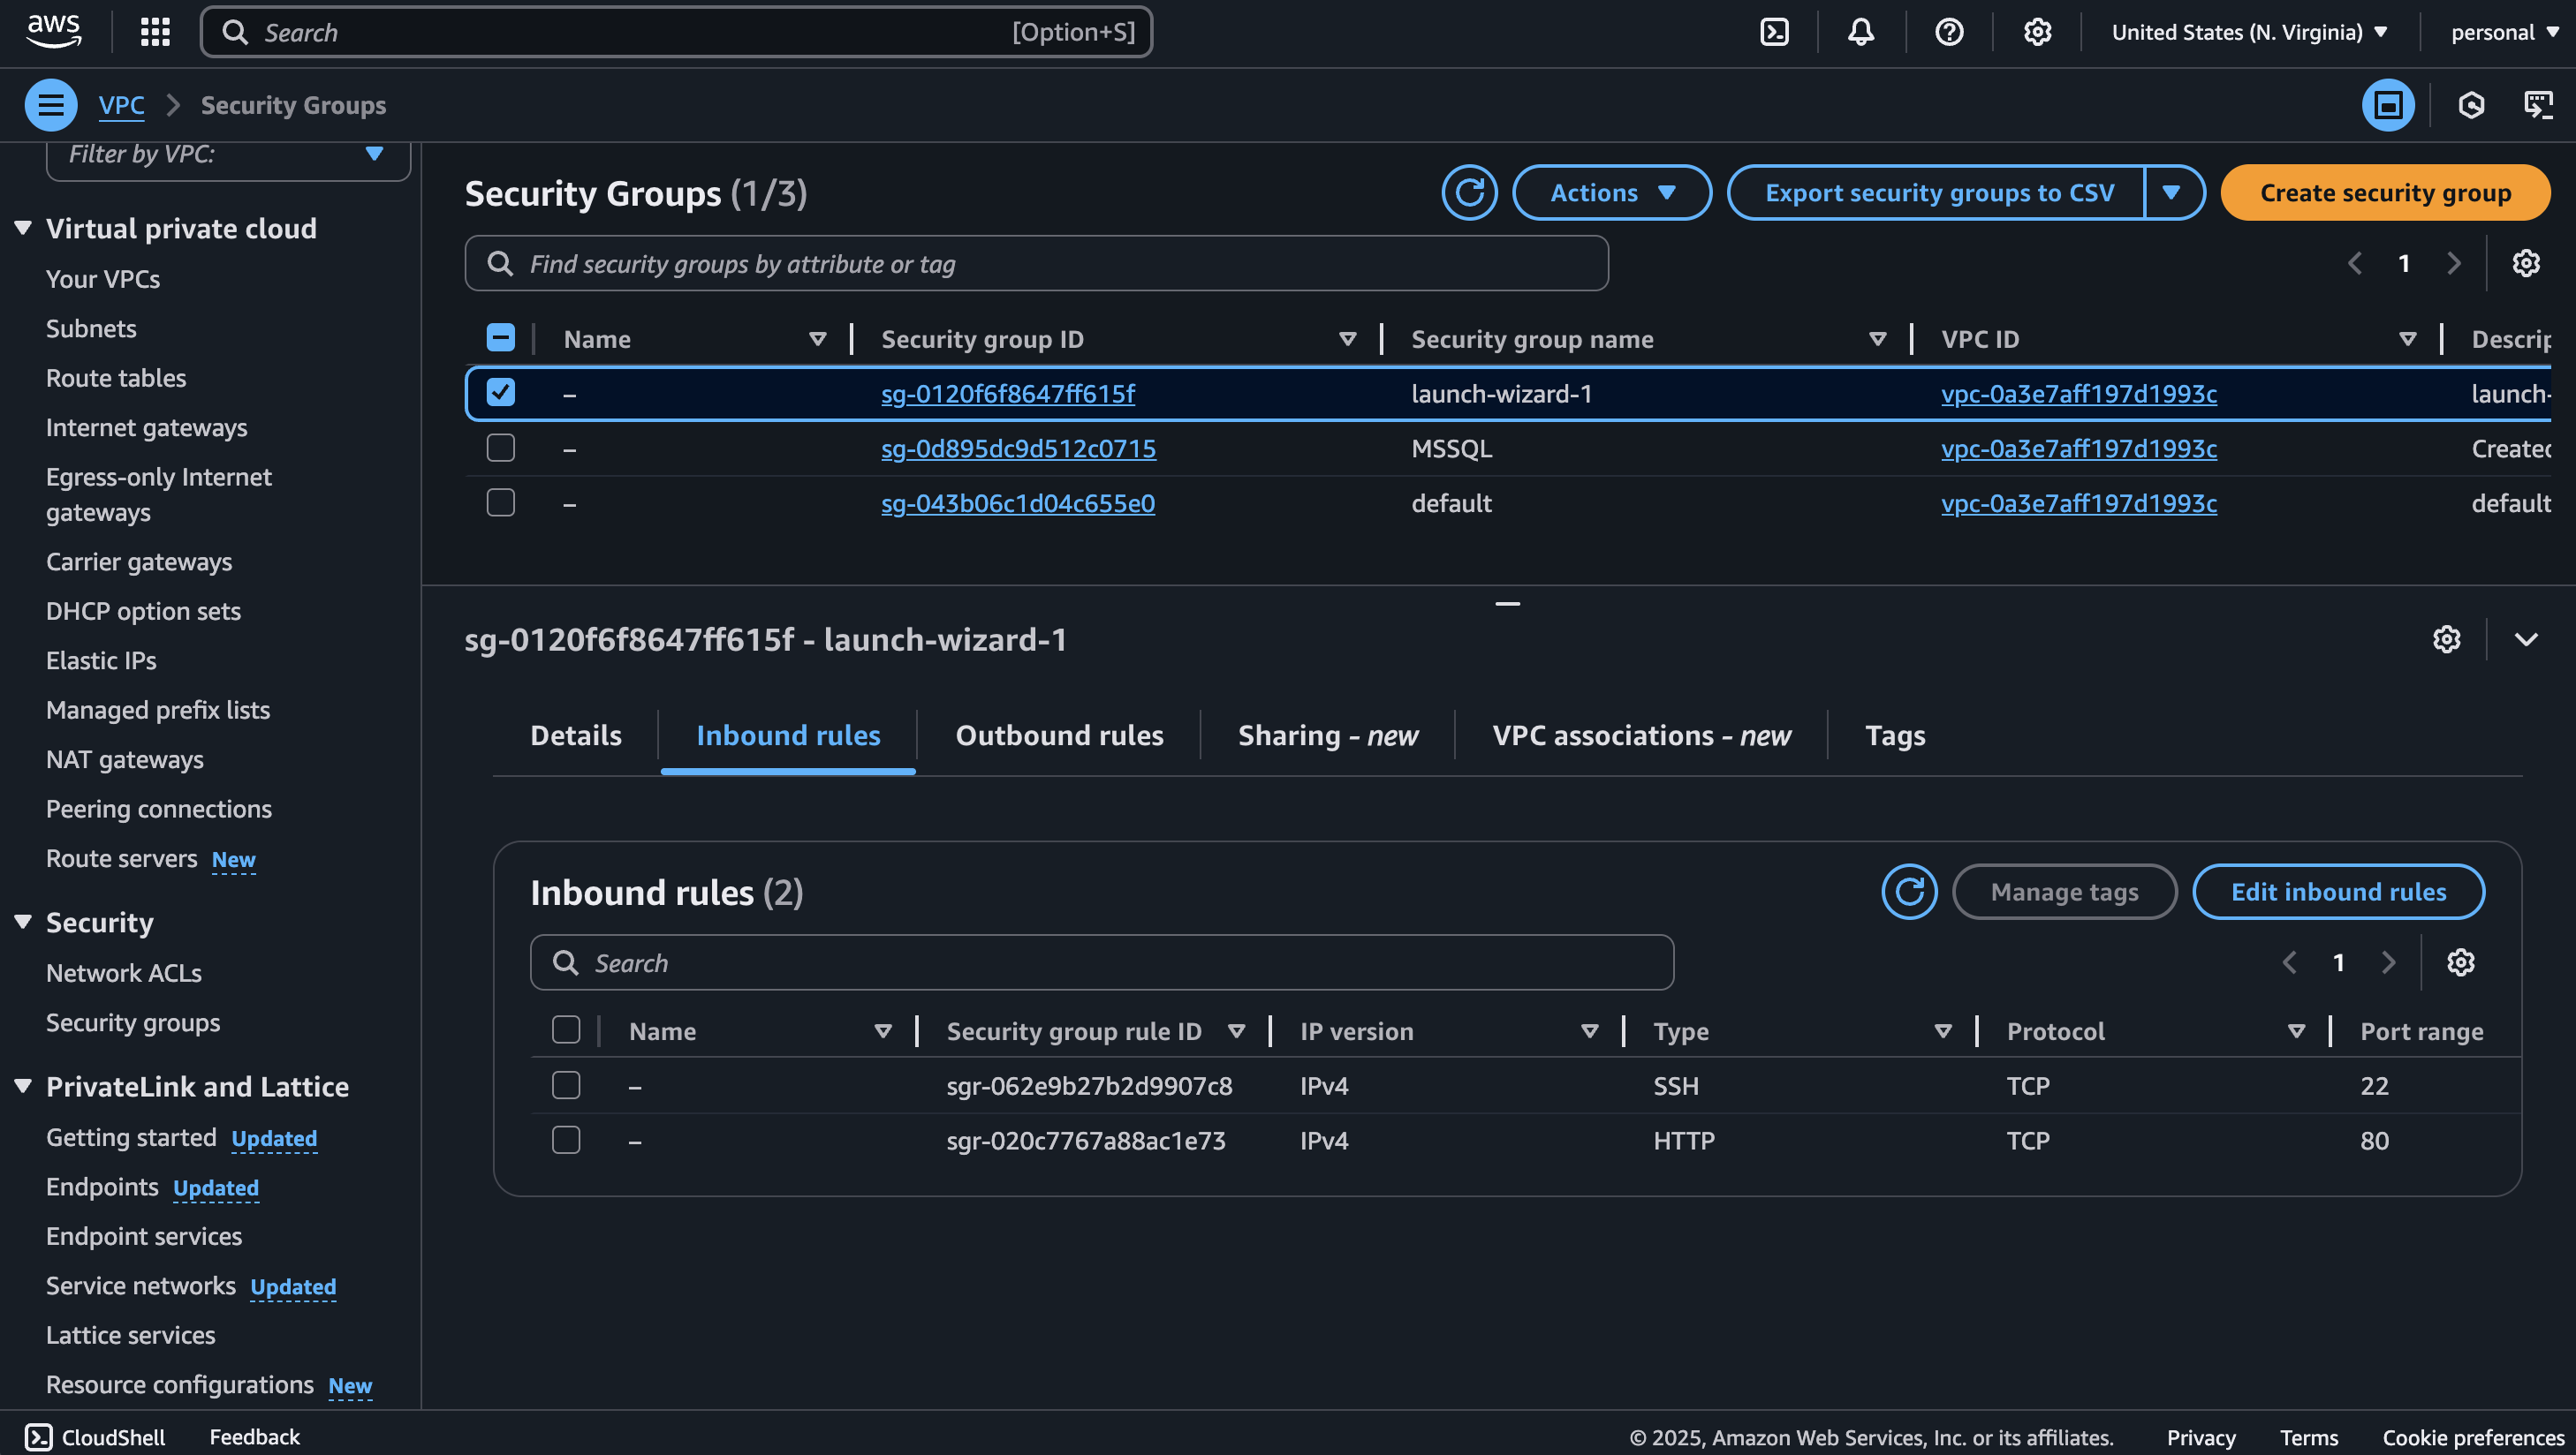Image resolution: width=2576 pixels, height=1455 pixels.
Task: Click the monitor assistant icon in breadcrumb bar
Action: tap(2538, 105)
